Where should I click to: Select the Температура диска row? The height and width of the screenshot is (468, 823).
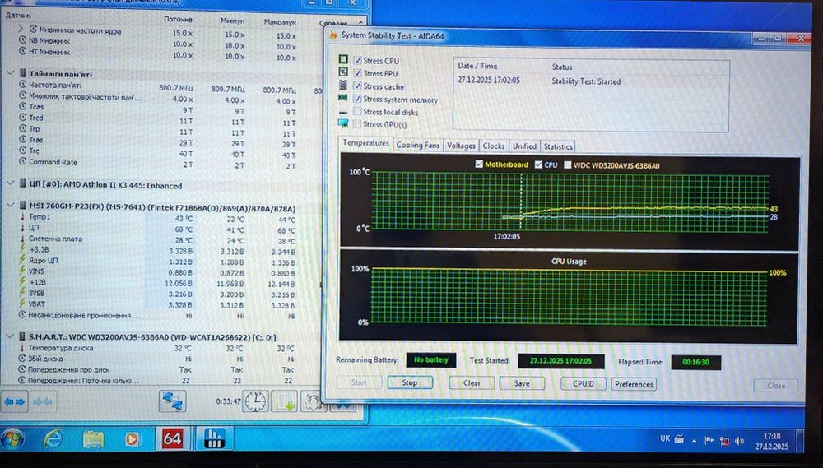(x=157, y=348)
